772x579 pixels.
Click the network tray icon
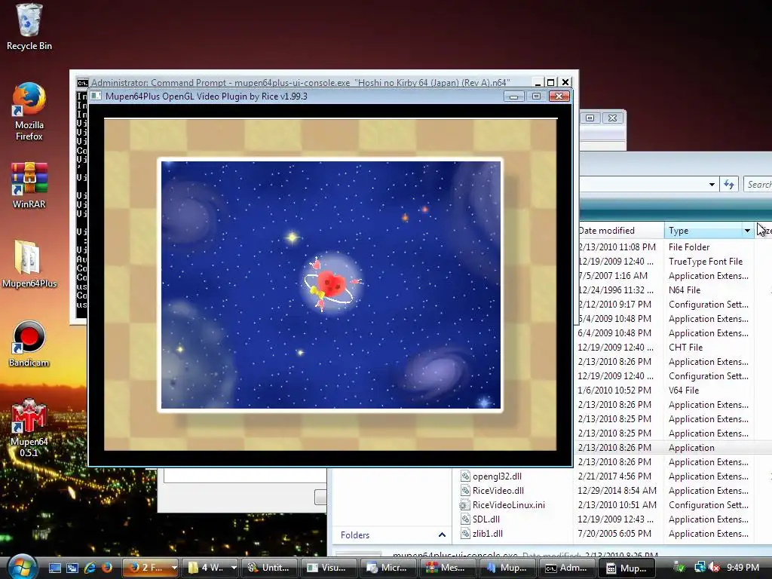coord(700,568)
